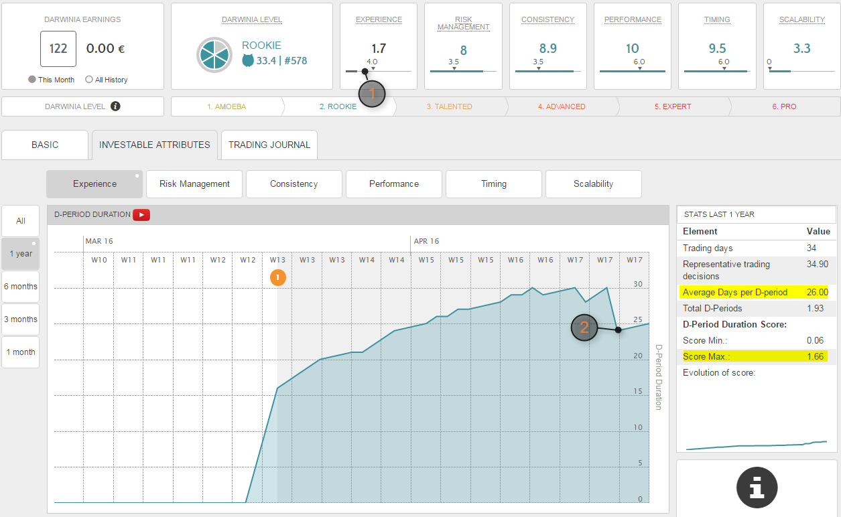Click the gray annotation circle numbered 2
The width and height of the screenshot is (841, 517).
coord(584,327)
